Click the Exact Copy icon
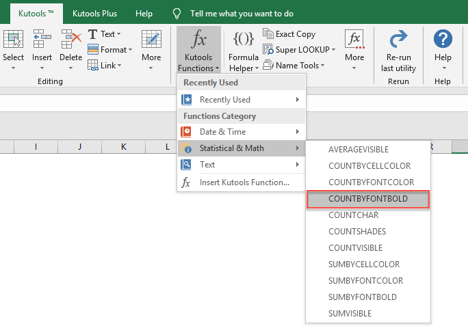 [268, 34]
